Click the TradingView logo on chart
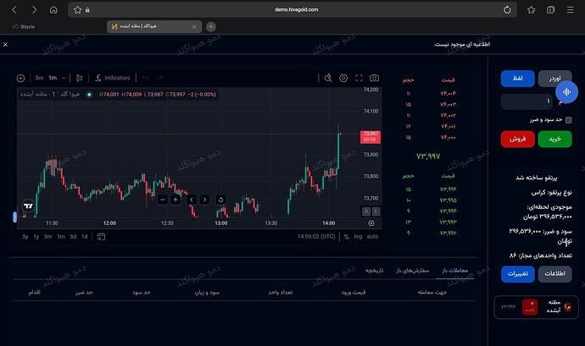 click(28, 206)
